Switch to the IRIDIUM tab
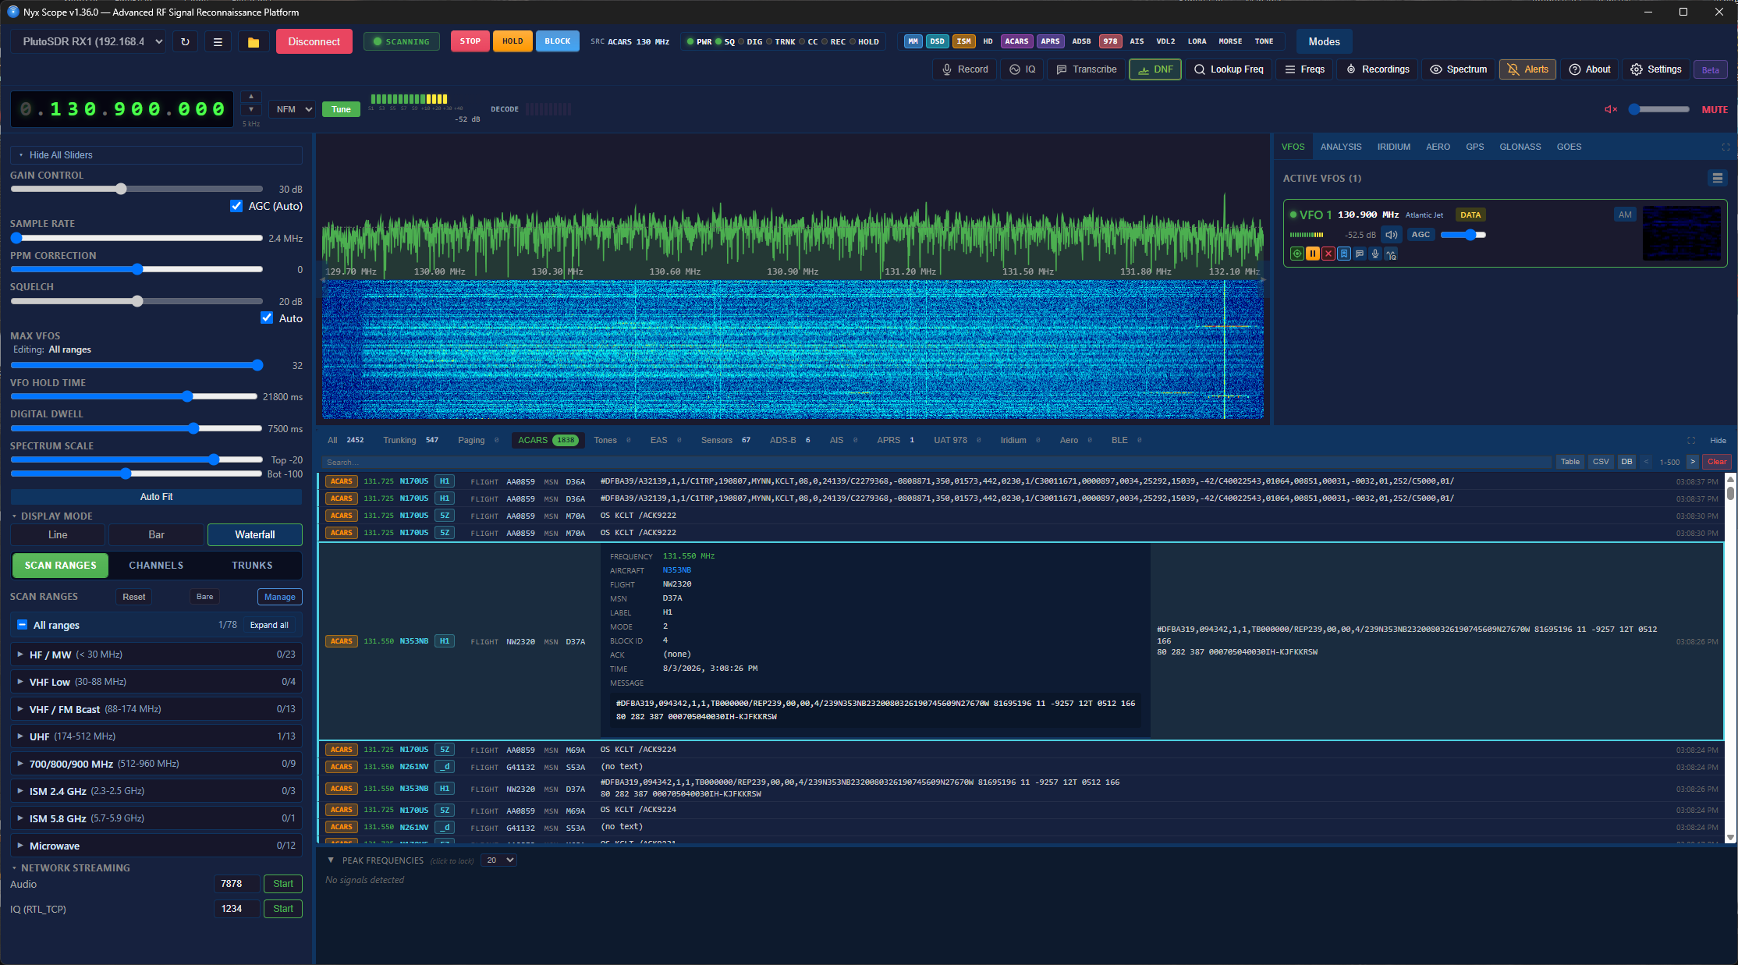Image resolution: width=1738 pixels, height=965 pixels. [x=1394, y=147]
